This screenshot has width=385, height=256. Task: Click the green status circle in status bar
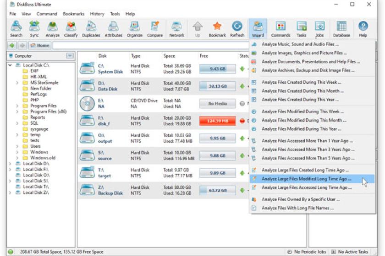tap(11, 251)
